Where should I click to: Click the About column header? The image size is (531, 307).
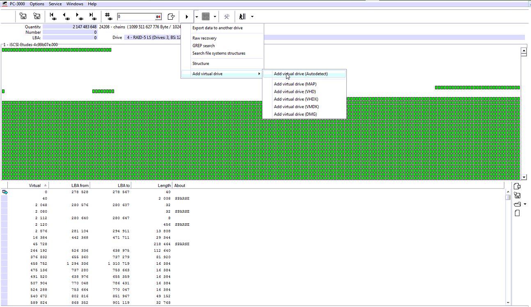pos(339,186)
